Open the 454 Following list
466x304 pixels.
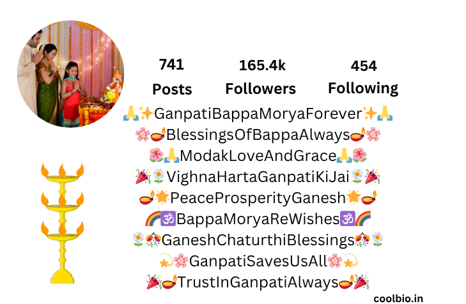363,77
